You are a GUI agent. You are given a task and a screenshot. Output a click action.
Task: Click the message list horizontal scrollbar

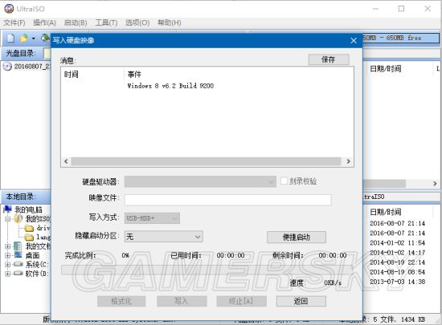point(206,161)
